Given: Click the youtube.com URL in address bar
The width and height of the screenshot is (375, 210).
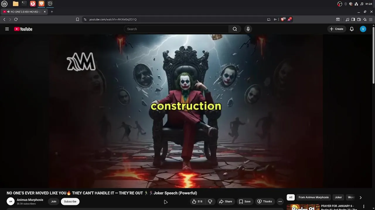Looking at the screenshot, I should point(113,20).
